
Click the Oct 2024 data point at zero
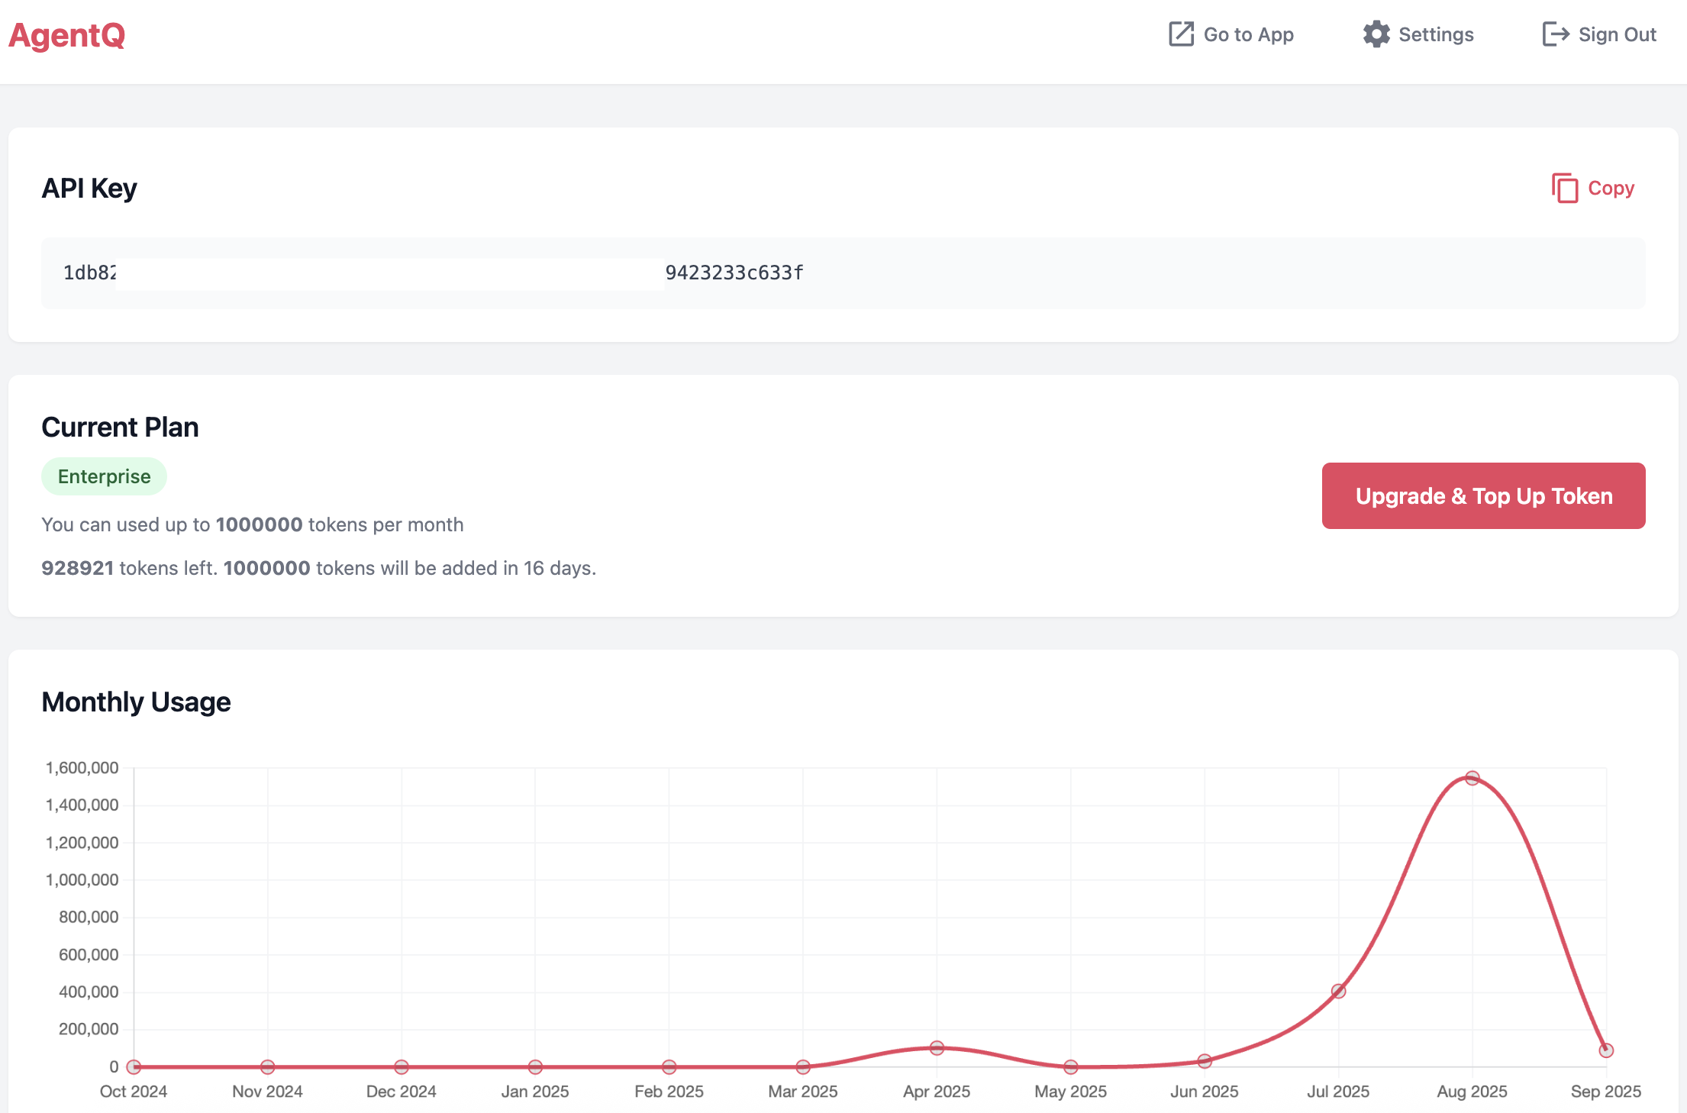(134, 1066)
